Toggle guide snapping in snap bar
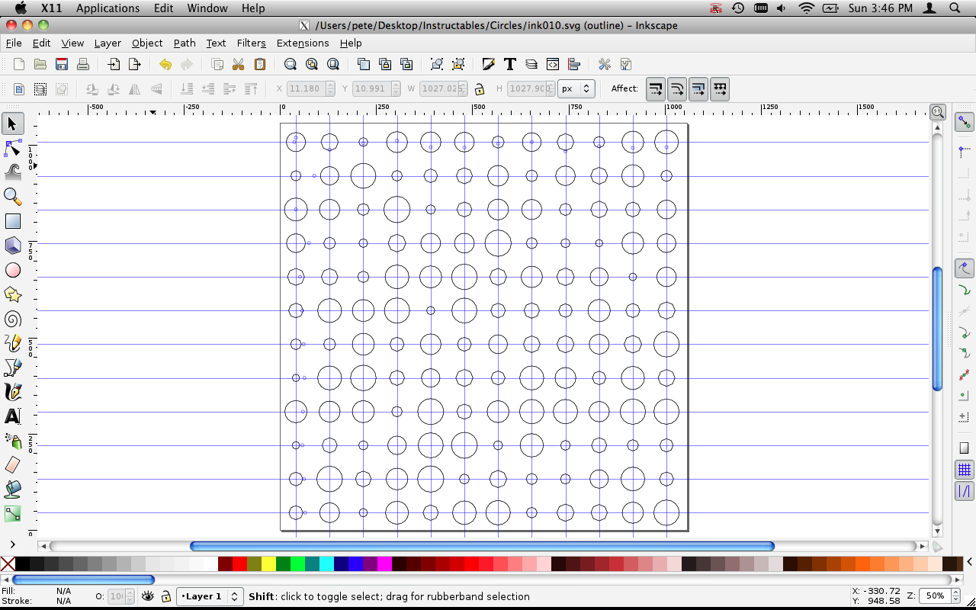The width and height of the screenshot is (976, 610). (965, 491)
